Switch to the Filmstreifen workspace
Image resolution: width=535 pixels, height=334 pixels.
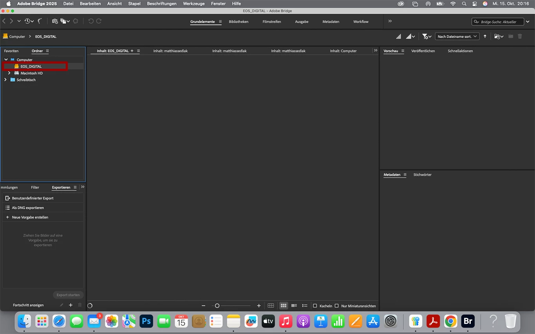(272, 22)
